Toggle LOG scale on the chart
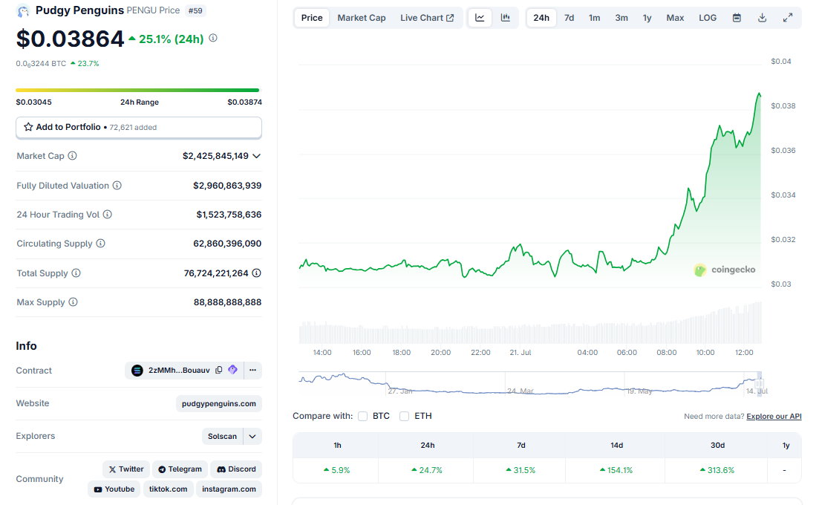This screenshot has width=819, height=505. pos(708,18)
